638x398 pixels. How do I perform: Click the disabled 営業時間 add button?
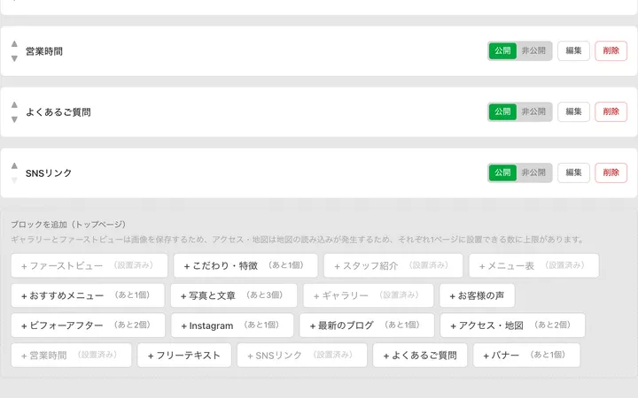[71, 356]
